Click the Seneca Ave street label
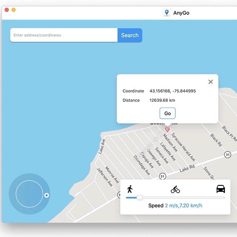Screen dimensions: 237x237 pos(162,155)
